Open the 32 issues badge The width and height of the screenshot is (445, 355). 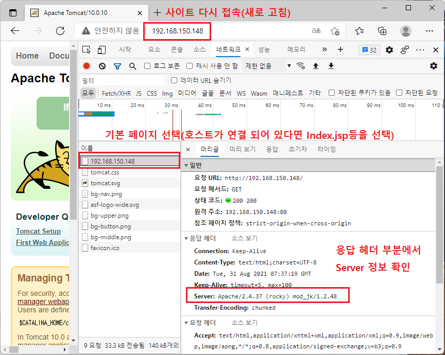[x=369, y=50]
